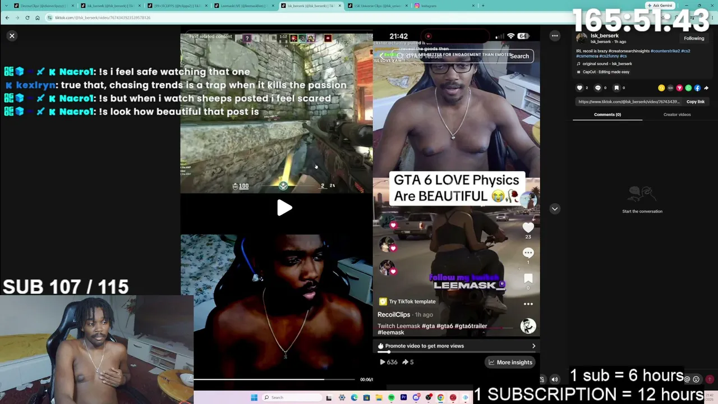The height and width of the screenshot is (404, 718).
Task: Open the #counterstrike2 hashtag link
Action: [665, 51]
